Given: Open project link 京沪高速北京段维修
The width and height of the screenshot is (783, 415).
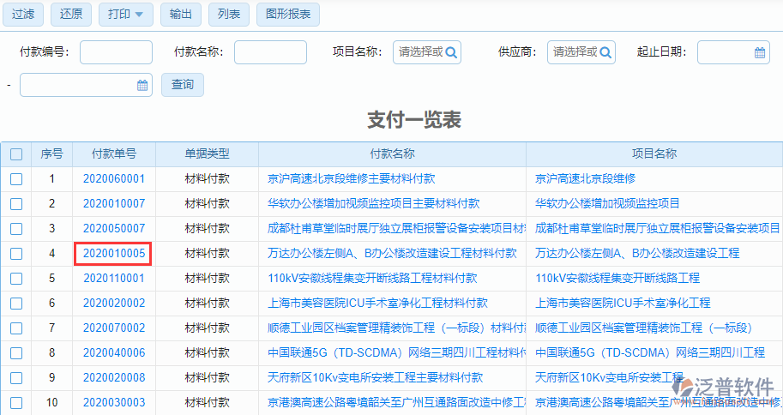Looking at the screenshot, I should click(585, 179).
